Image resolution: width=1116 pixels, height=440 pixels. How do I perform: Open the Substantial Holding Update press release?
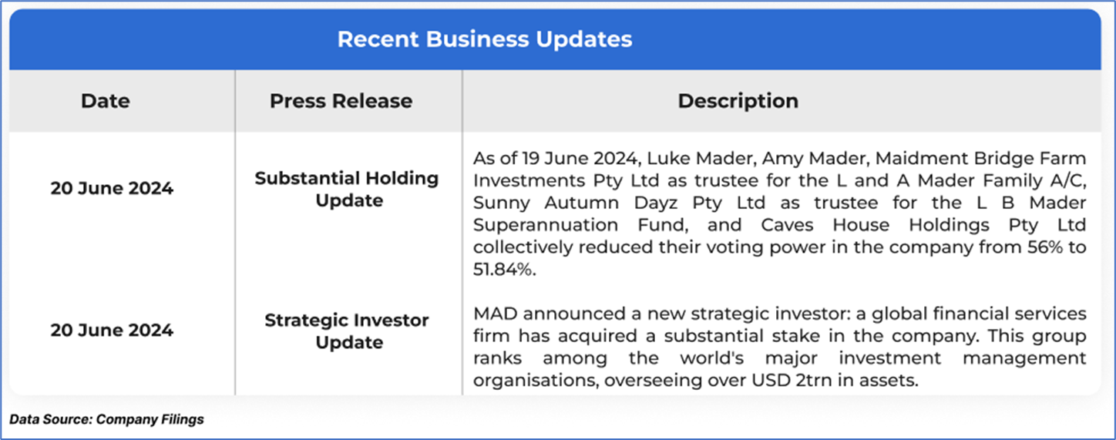(347, 190)
